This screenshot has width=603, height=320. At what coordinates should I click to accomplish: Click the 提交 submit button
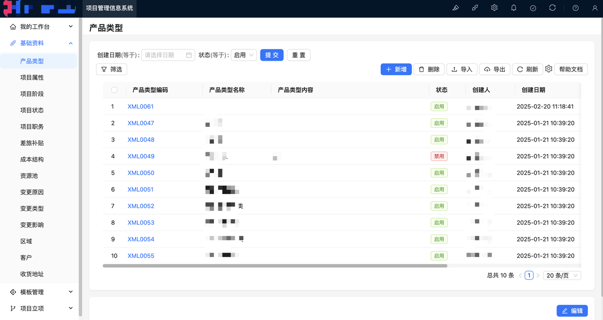click(272, 55)
